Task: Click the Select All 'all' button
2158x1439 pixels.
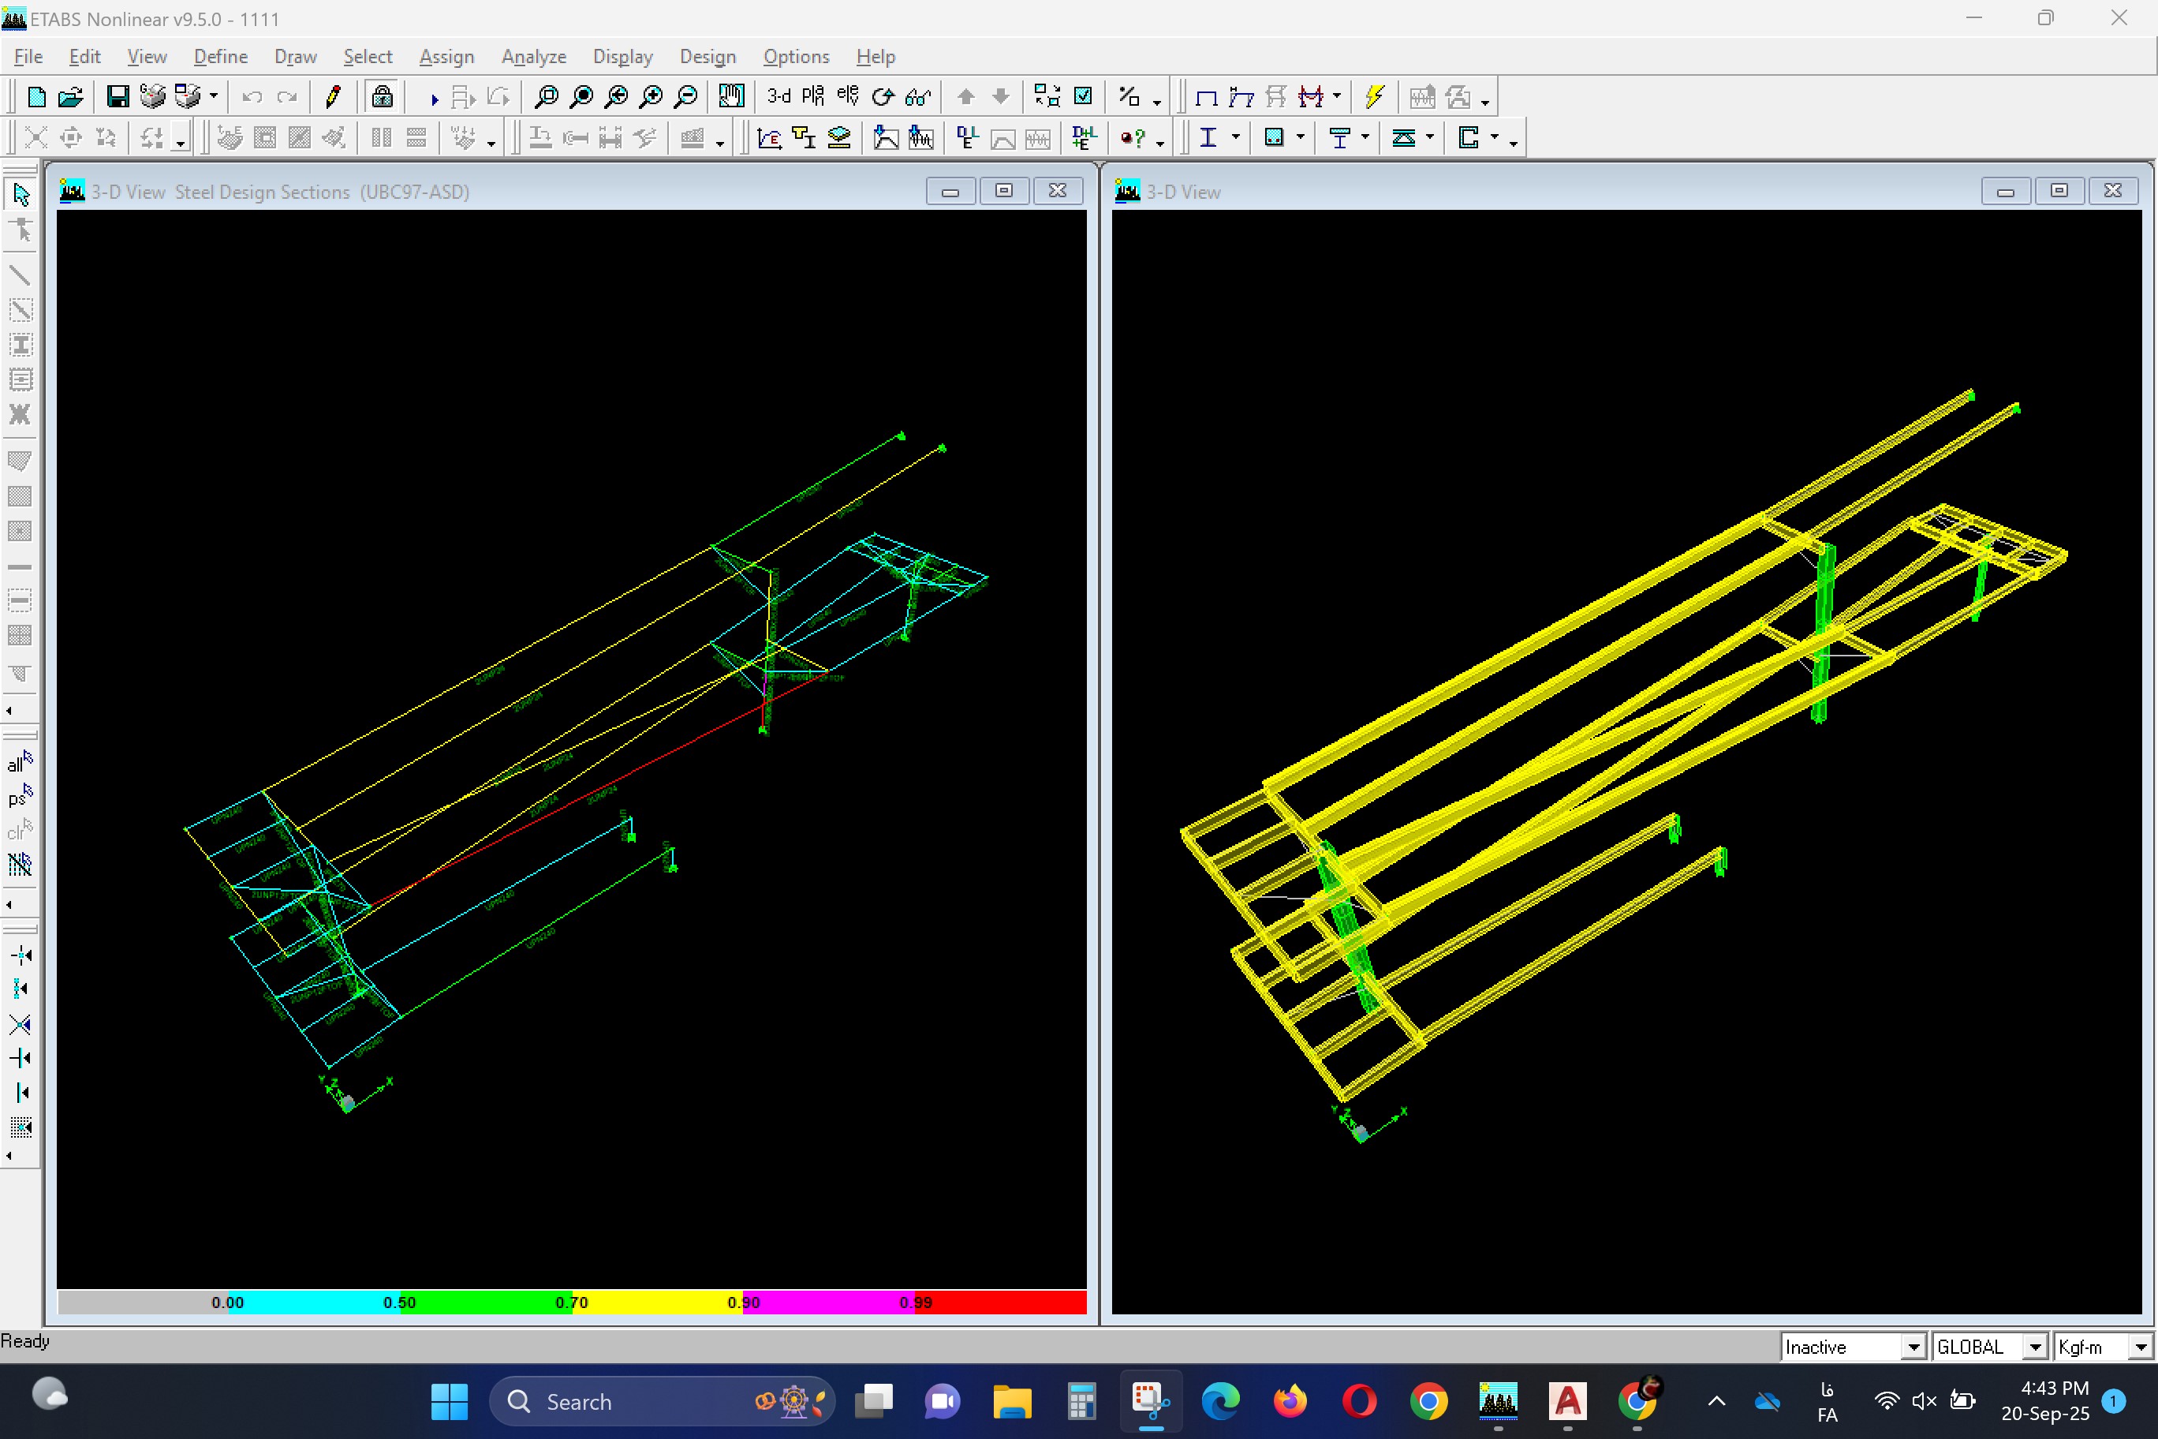Action: [21, 762]
